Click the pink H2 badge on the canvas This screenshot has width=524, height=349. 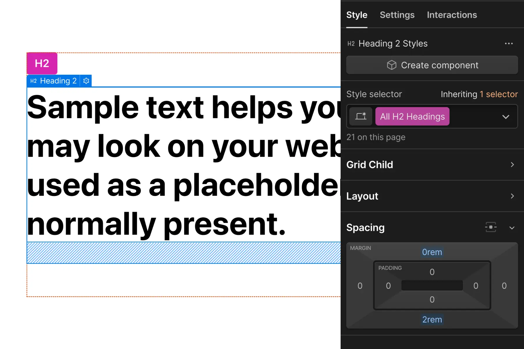42,63
